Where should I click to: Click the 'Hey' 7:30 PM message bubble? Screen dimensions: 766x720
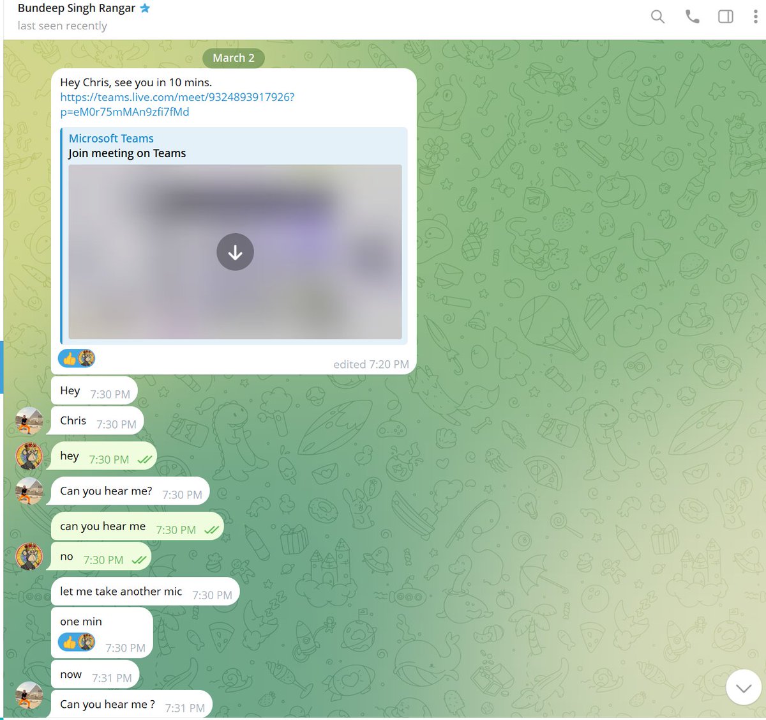(94, 391)
